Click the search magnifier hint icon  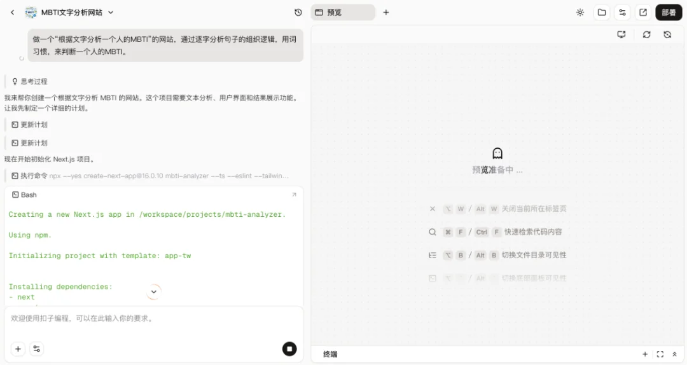[433, 232]
